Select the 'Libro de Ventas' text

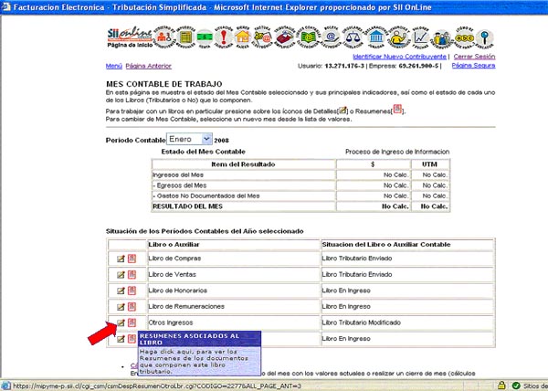[172, 275]
